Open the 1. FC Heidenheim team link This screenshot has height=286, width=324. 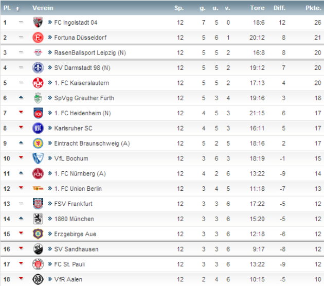[x=82, y=113]
